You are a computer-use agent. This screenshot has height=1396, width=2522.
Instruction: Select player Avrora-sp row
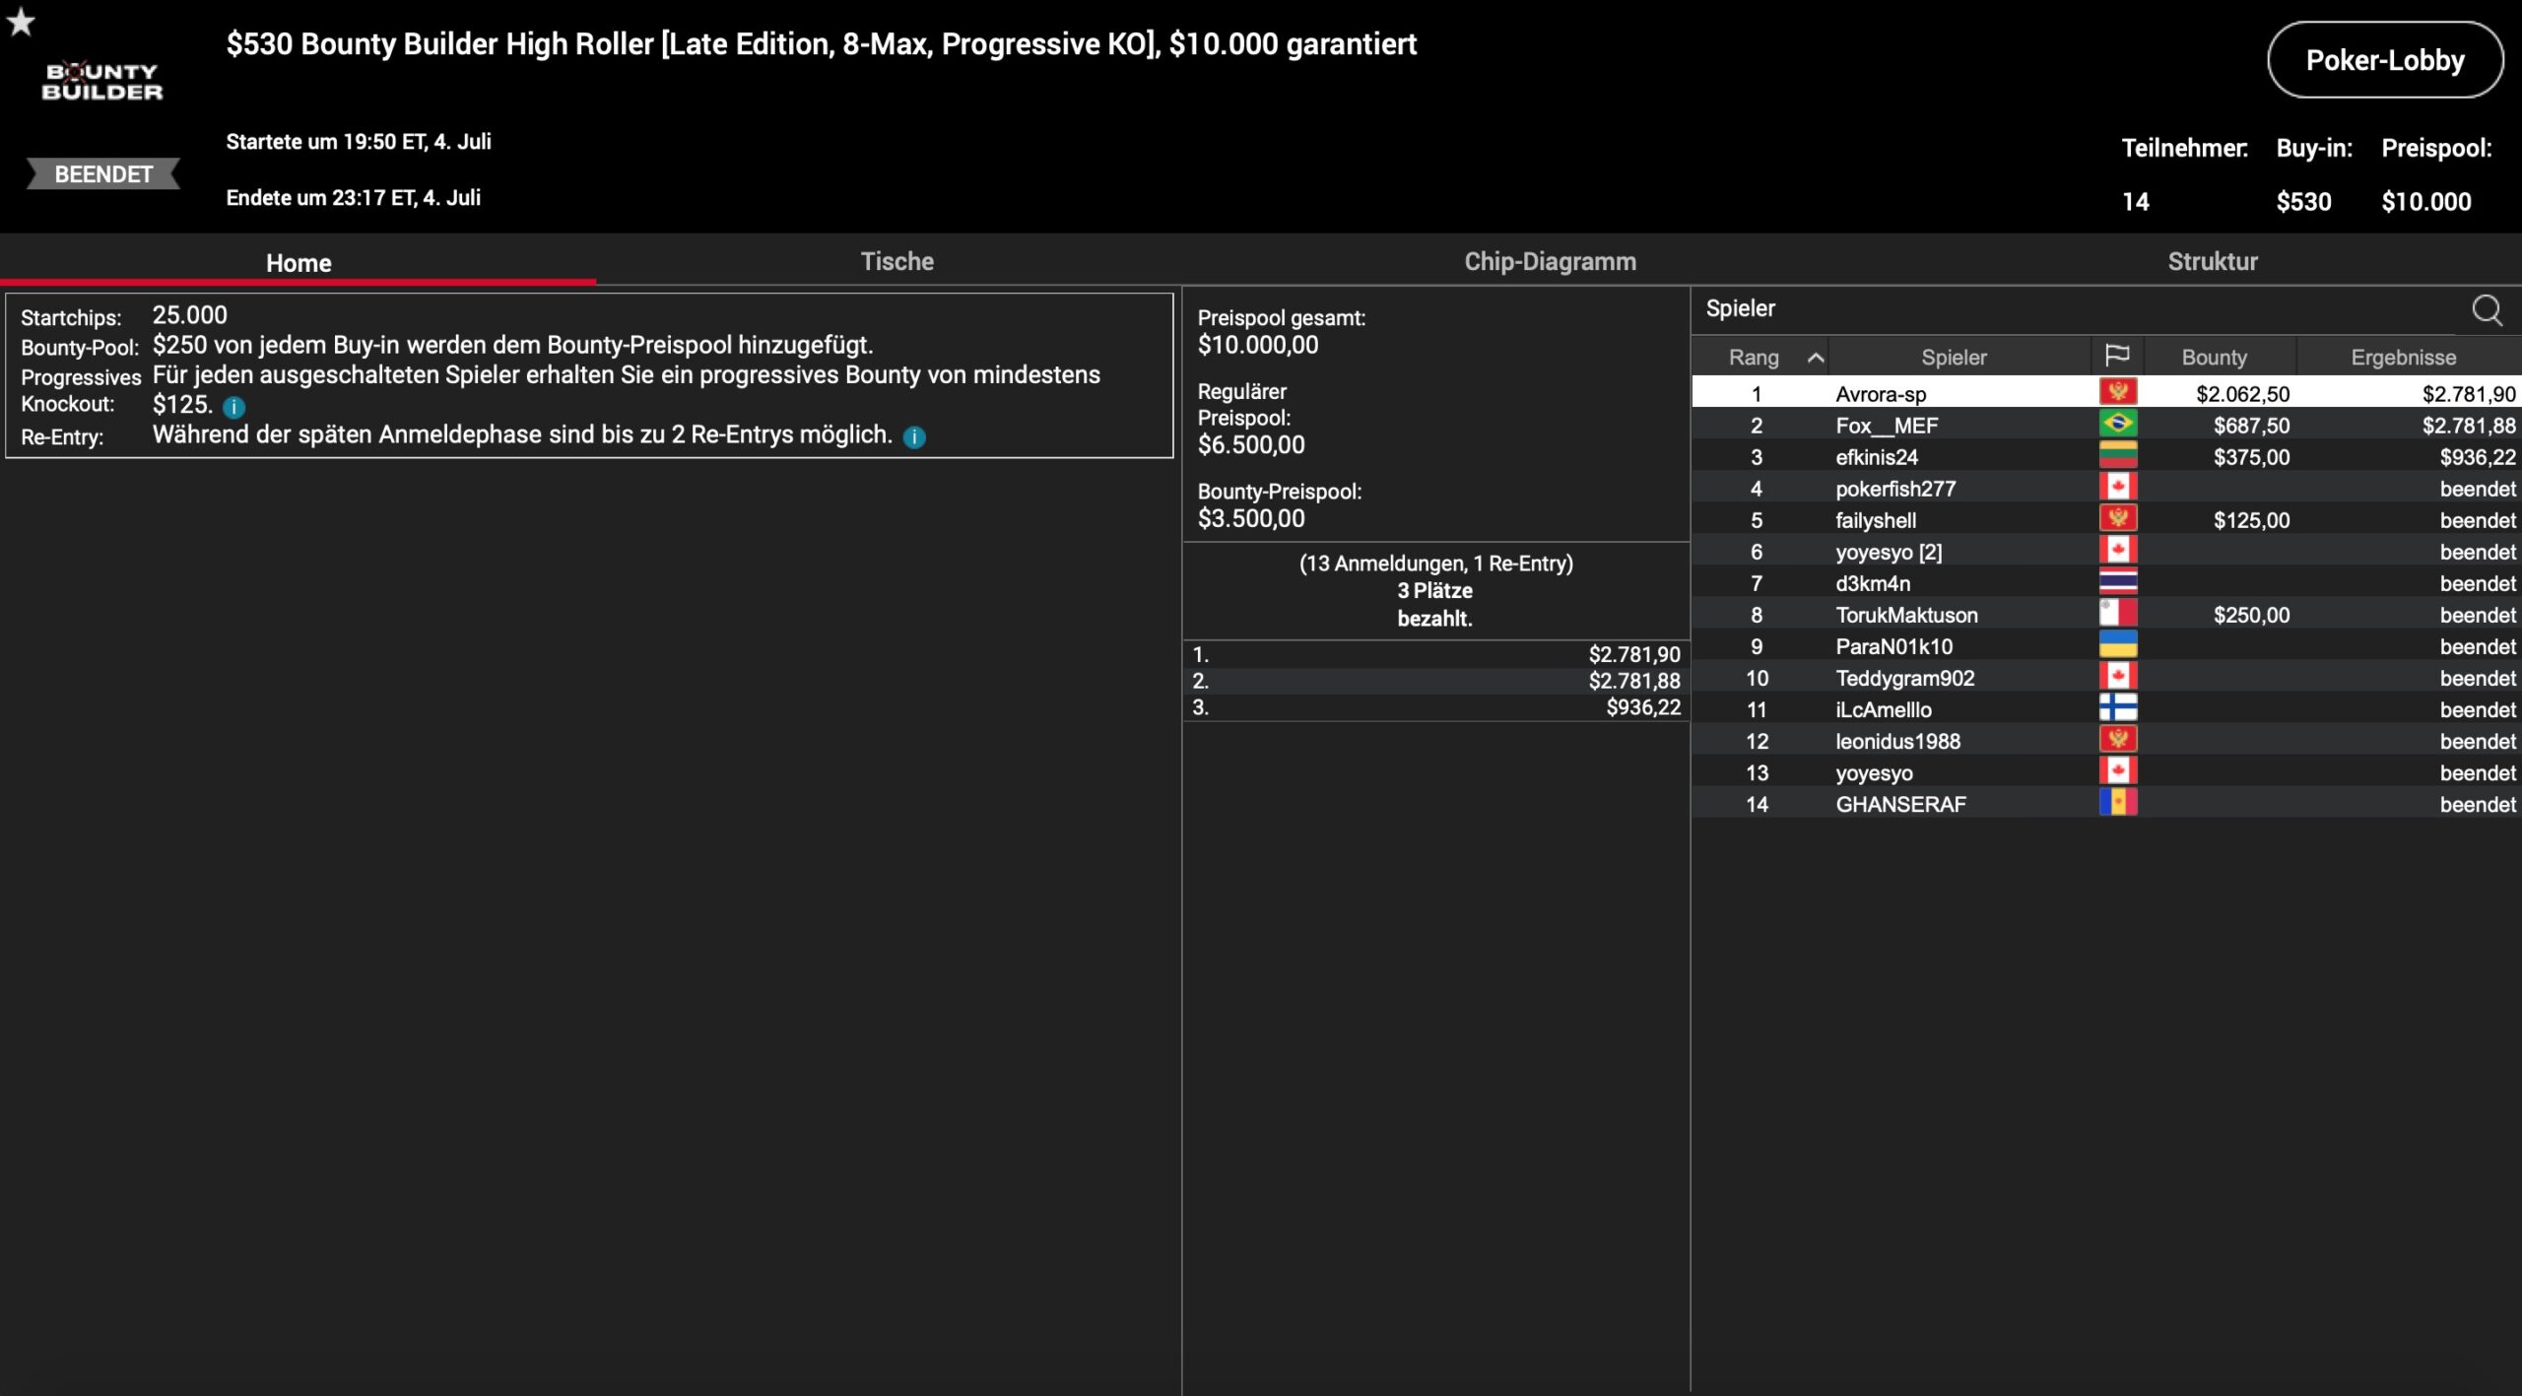tap(1880, 394)
